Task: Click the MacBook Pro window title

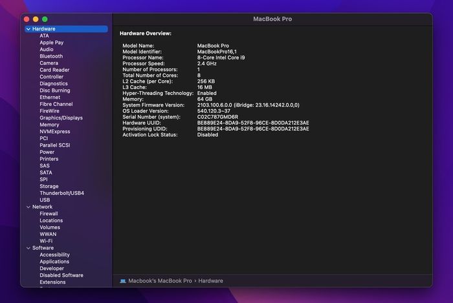Action: (x=272, y=19)
